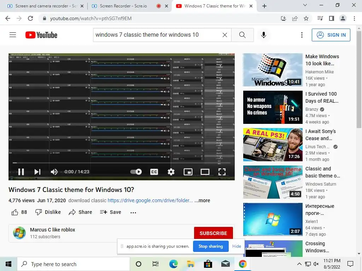Enable the miniplayer mode
362x271 pixels.
(x=188, y=172)
